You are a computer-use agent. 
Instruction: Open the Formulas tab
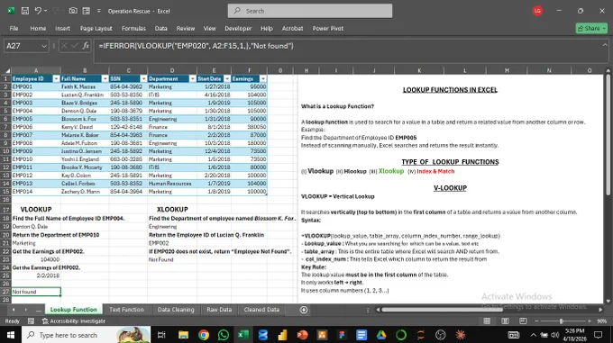point(133,29)
